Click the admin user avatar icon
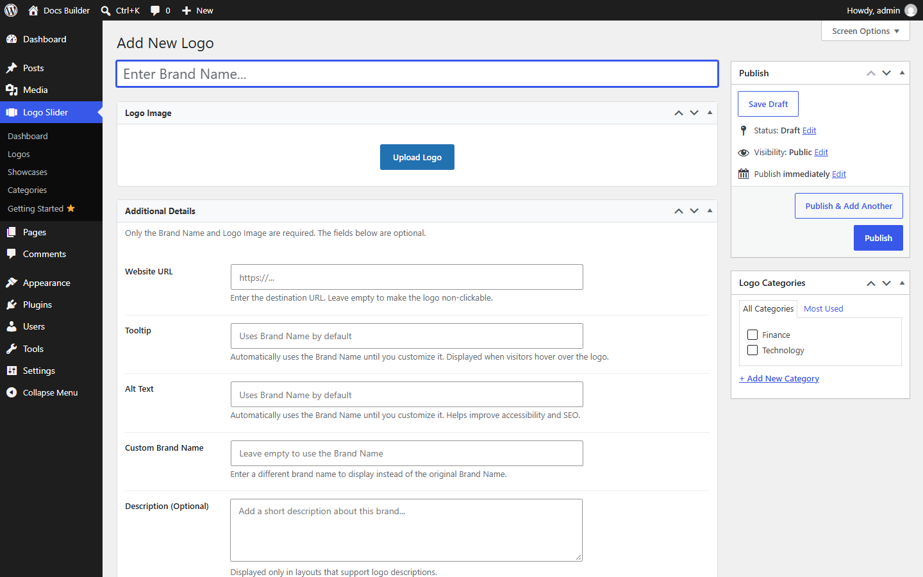This screenshot has height=577, width=923. pyautogui.click(x=911, y=10)
